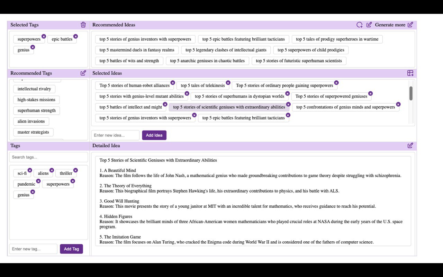
Task: Click the Add Tag button
Action: [x=71, y=249]
